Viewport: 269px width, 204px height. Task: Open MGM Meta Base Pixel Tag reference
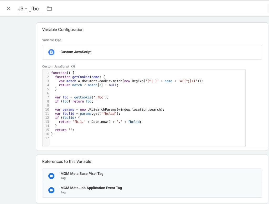click(152, 176)
